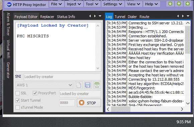Click the save config floppy disk icon
194x127 pixels.
pos(88,85)
